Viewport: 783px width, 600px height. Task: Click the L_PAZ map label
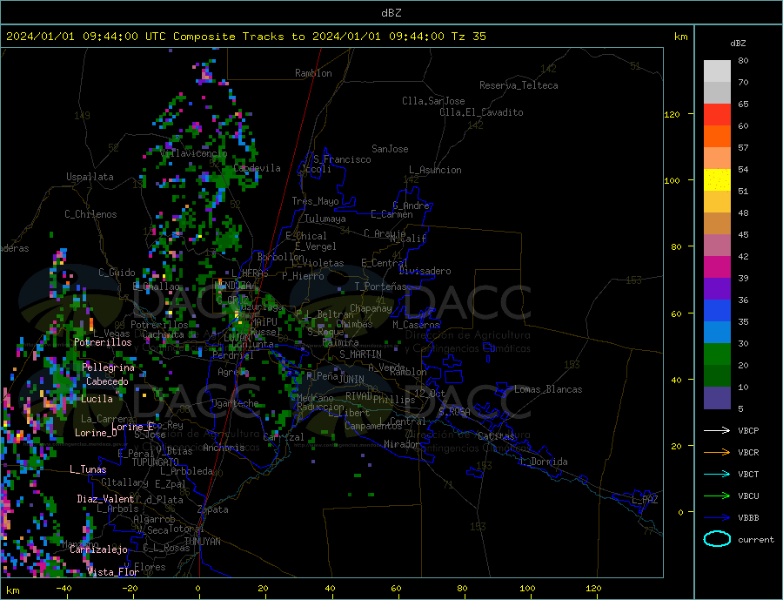645,500
